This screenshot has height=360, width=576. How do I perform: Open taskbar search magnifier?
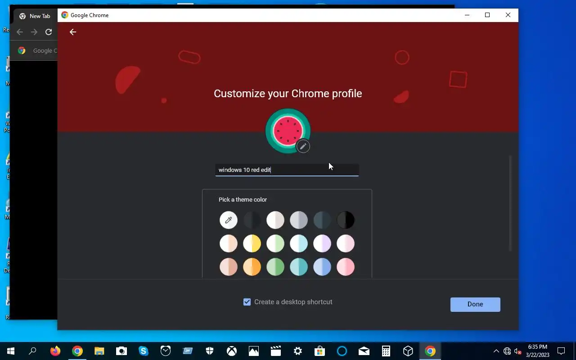point(32,351)
